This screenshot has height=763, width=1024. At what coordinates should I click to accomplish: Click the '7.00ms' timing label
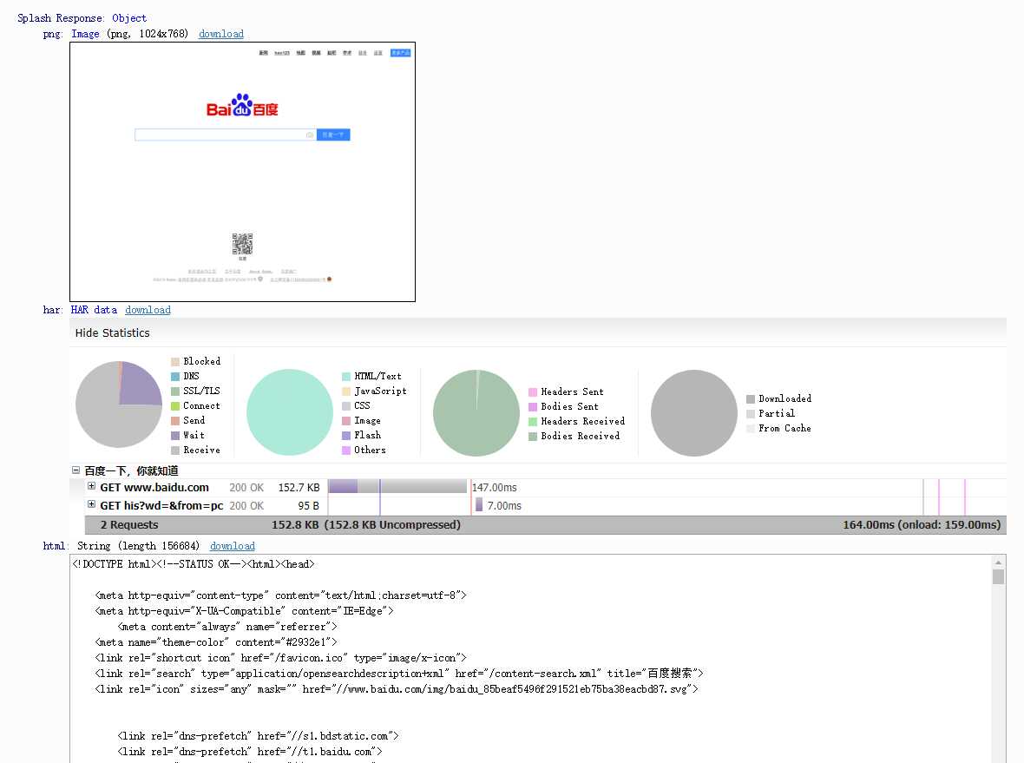pyautogui.click(x=504, y=505)
